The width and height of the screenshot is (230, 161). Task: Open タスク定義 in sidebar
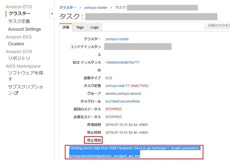click(19, 21)
